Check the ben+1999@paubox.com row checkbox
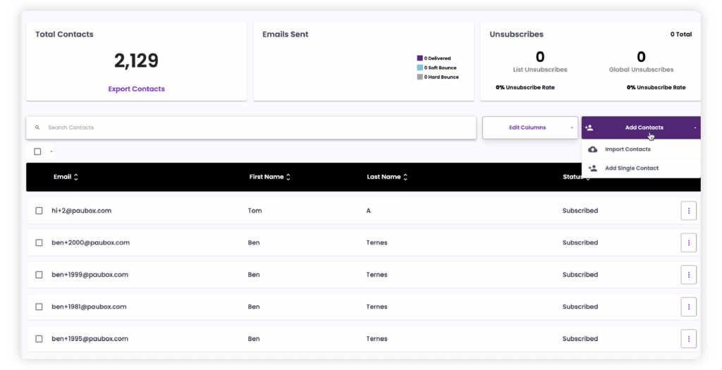This screenshot has height=370, width=722. pyautogui.click(x=39, y=275)
